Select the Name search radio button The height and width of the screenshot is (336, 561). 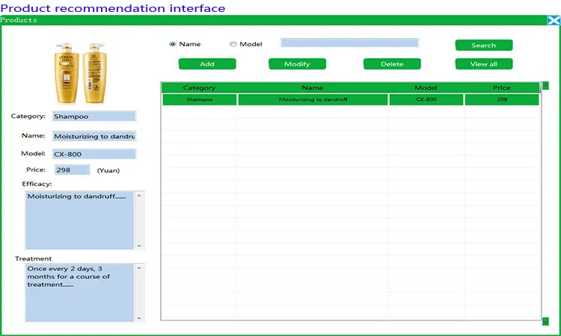coord(173,44)
